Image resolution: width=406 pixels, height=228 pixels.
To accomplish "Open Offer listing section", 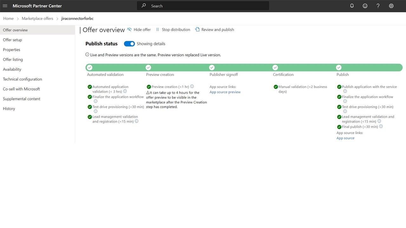I will pyautogui.click(x=37, y=60).
